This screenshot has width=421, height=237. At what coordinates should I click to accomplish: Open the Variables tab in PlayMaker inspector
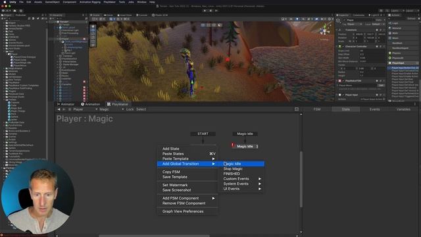[x=403, y=109]
